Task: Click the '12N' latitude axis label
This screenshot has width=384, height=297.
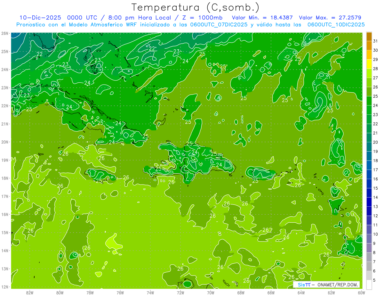Action: tap(4, 287)
